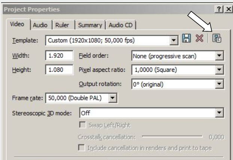Click the Height label
This screenshot has height=160, width=233.
tap(22, 69)
